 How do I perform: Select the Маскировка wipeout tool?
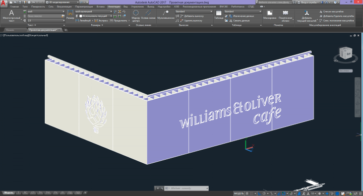tap(269, 15)
